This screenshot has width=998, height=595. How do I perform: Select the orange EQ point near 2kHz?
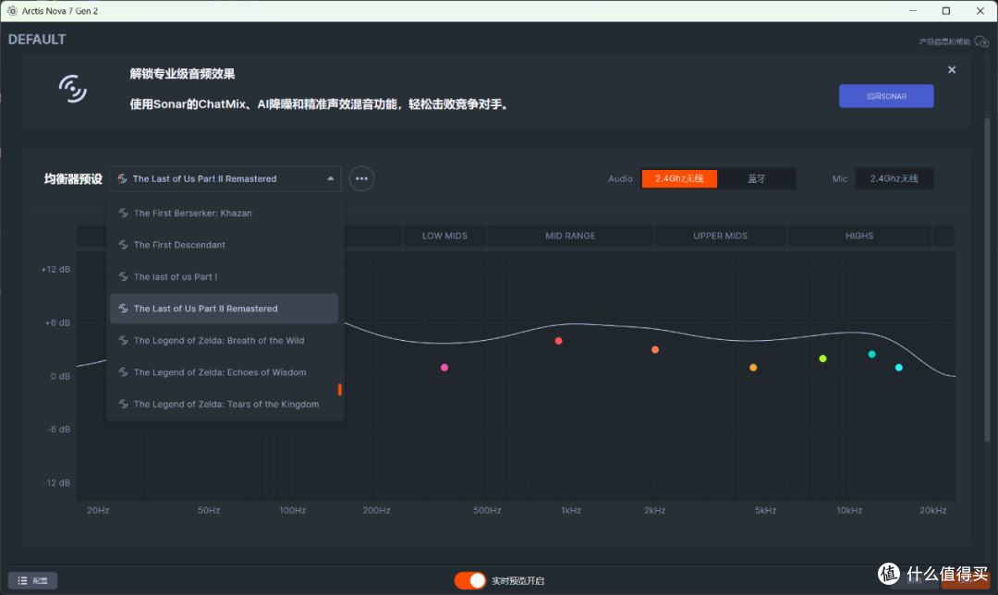(x=655, y=350)
